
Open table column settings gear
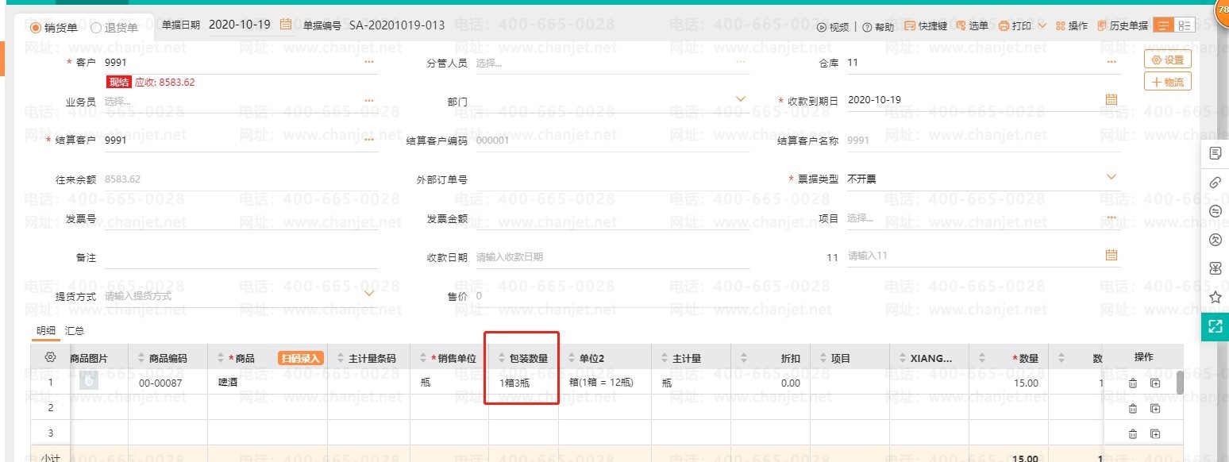[x=50, y=358]
